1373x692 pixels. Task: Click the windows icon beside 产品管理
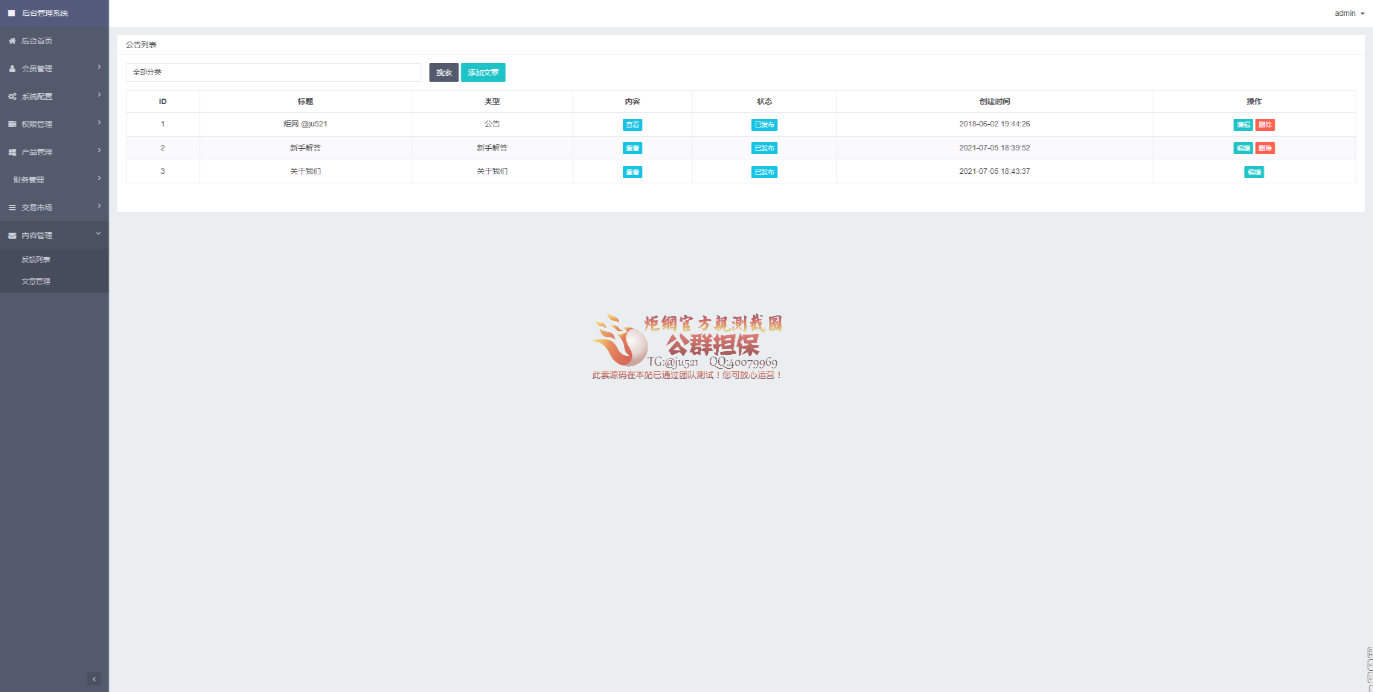(12, 152)
